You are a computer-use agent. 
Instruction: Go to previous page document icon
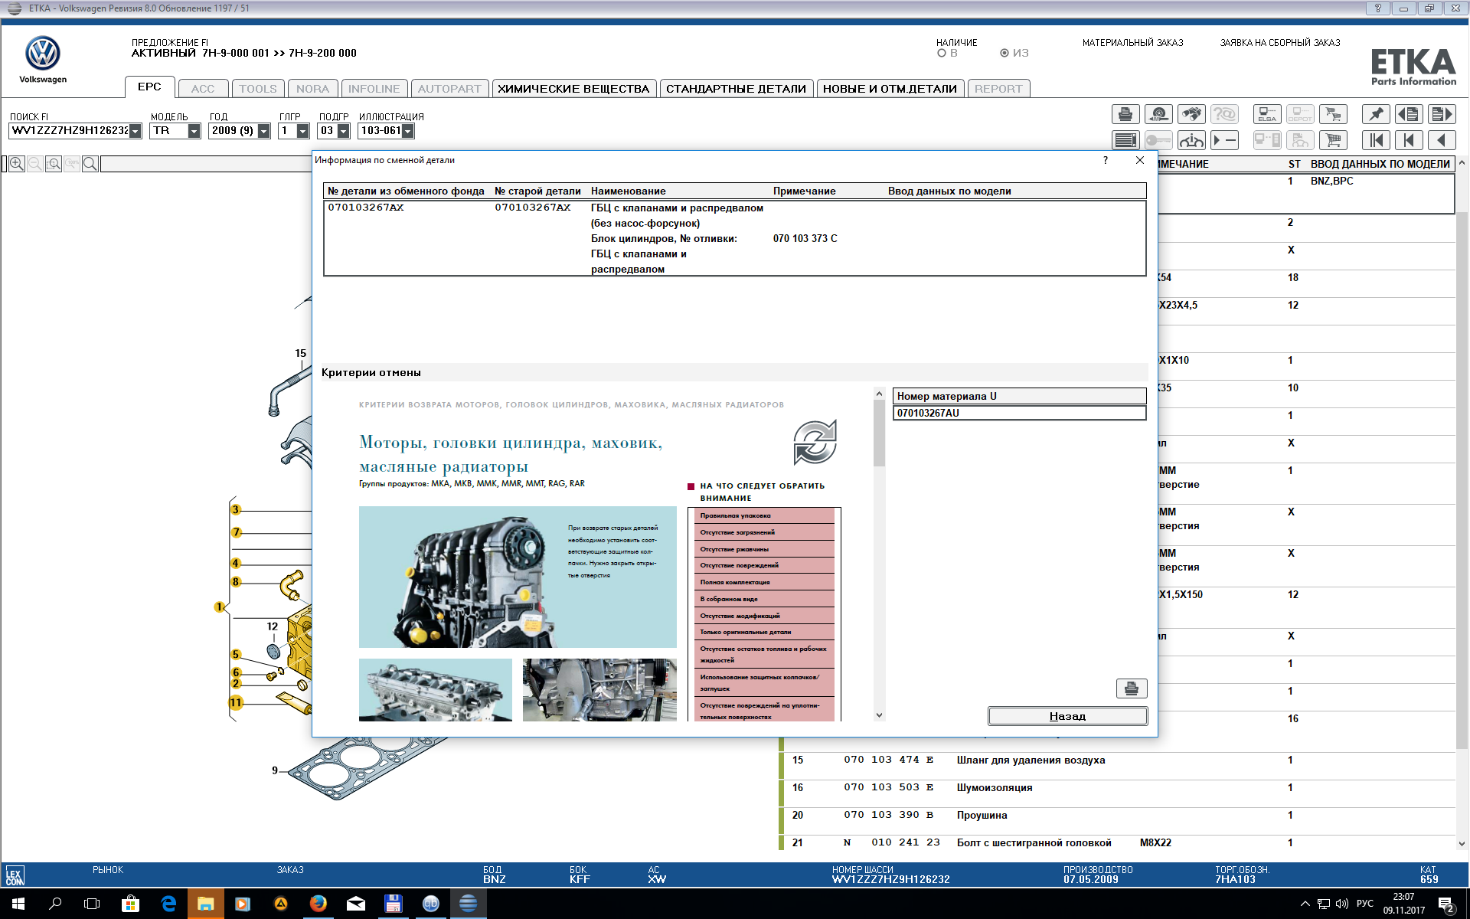coord(1409,114)
